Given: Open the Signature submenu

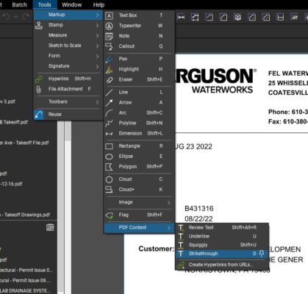Looking at the screenshot, I should pyautogui.click(x=68, y=66).
